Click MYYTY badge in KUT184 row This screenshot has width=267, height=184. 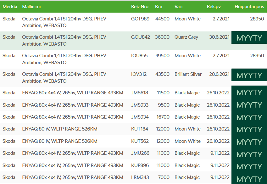tap(249, 130)
